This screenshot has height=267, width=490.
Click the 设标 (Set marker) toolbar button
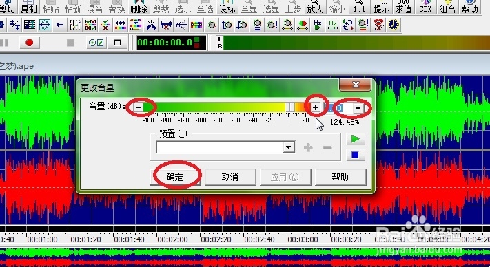tap(227, 8)
